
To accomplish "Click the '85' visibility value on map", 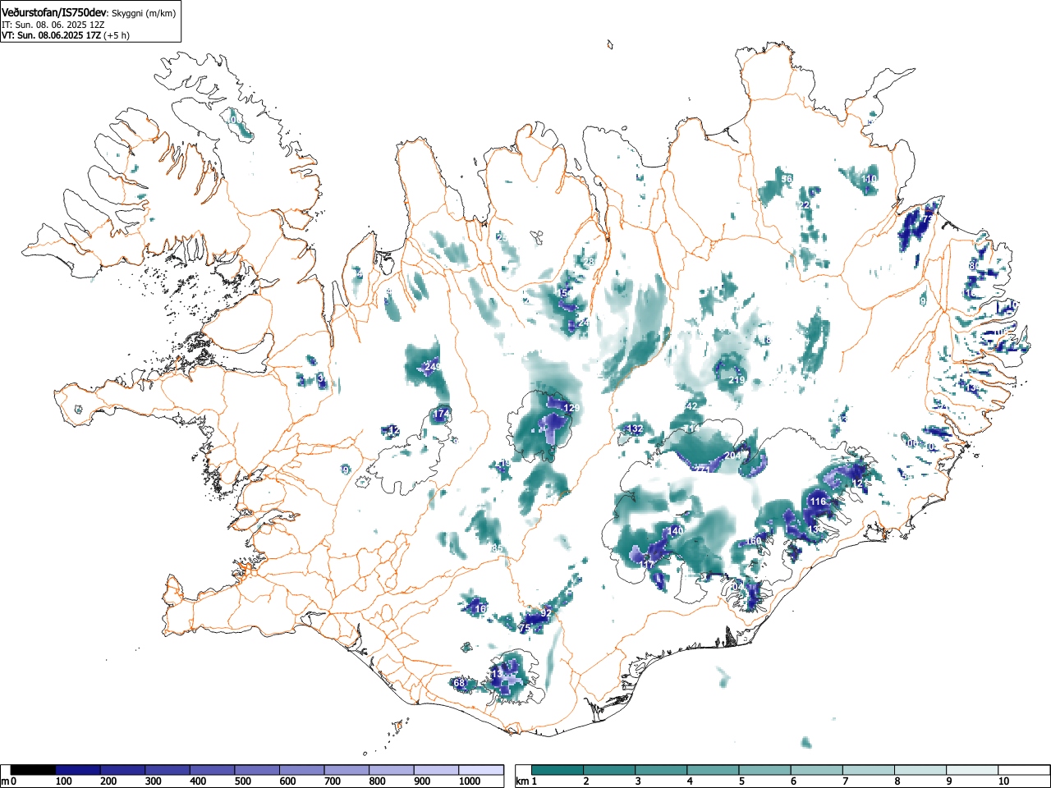I will (496, 548).
